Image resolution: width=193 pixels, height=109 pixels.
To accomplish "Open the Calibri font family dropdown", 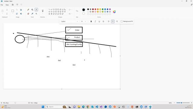I will pyautogui.click(x=70, y=21).
